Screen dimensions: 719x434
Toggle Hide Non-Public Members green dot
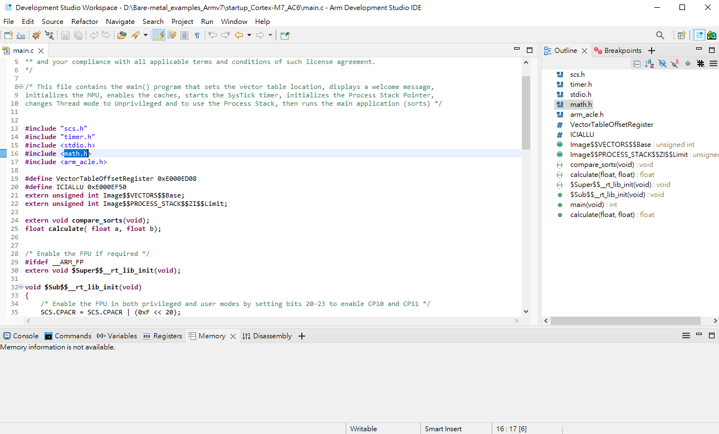pyautogui.click(x=688, y=64)
